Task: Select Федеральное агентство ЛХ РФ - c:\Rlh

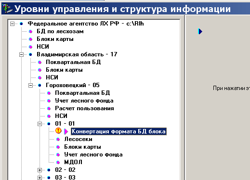Action: 86,24
